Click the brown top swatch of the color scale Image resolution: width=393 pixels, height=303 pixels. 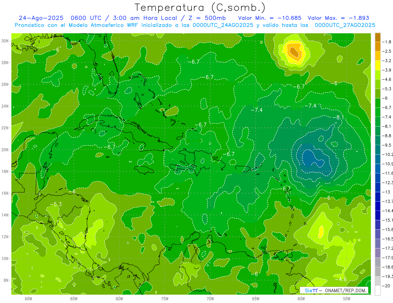pos(378,37)
